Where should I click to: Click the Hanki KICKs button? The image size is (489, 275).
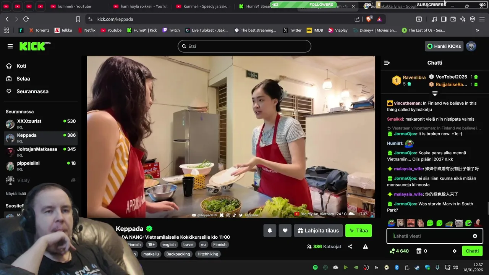(x=444, y=46)
